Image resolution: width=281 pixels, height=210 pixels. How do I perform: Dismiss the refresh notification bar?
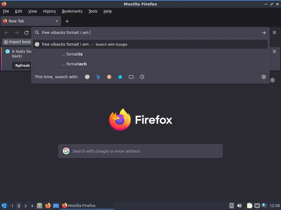point(274,51)
